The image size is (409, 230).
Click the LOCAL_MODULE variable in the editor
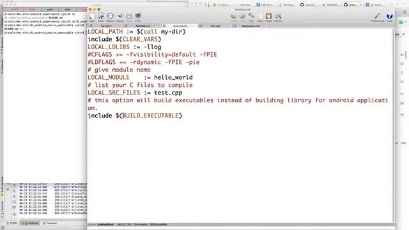(109, 77)
